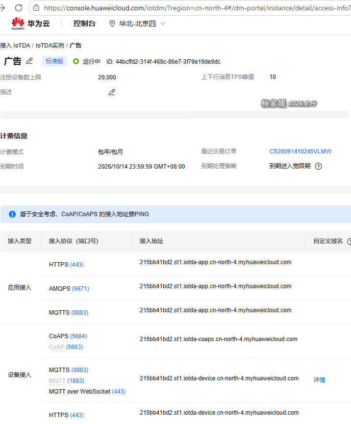Viewport: 351px width, 424px height.
Task: Click the iotda-coaps access address
Action: 219,339
